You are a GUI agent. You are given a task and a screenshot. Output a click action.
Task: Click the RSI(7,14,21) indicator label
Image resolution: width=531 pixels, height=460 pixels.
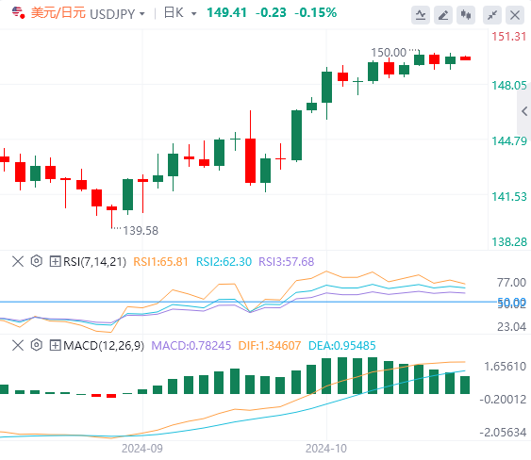tap(95, 262)
